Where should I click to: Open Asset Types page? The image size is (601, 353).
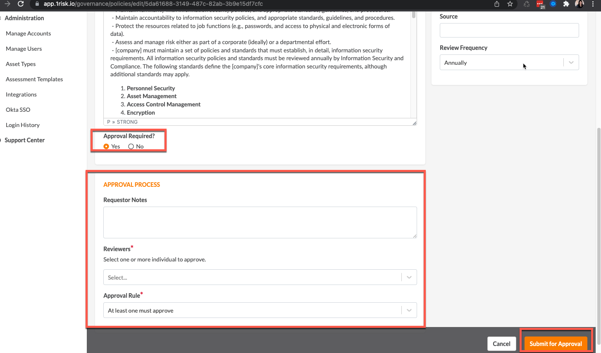21,64
